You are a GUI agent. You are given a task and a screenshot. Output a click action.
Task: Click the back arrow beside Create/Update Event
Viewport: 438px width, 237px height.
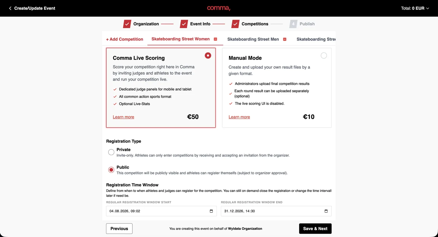point(10,8)
